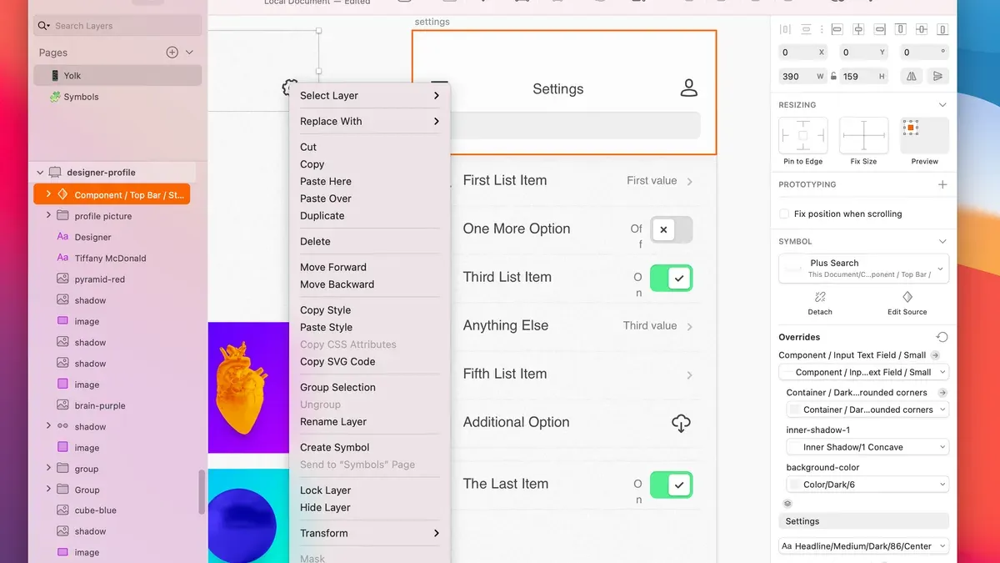Click the layer list scrollbar
Image resolution: width=1000 pixels, height=563 pixels.
202,492
